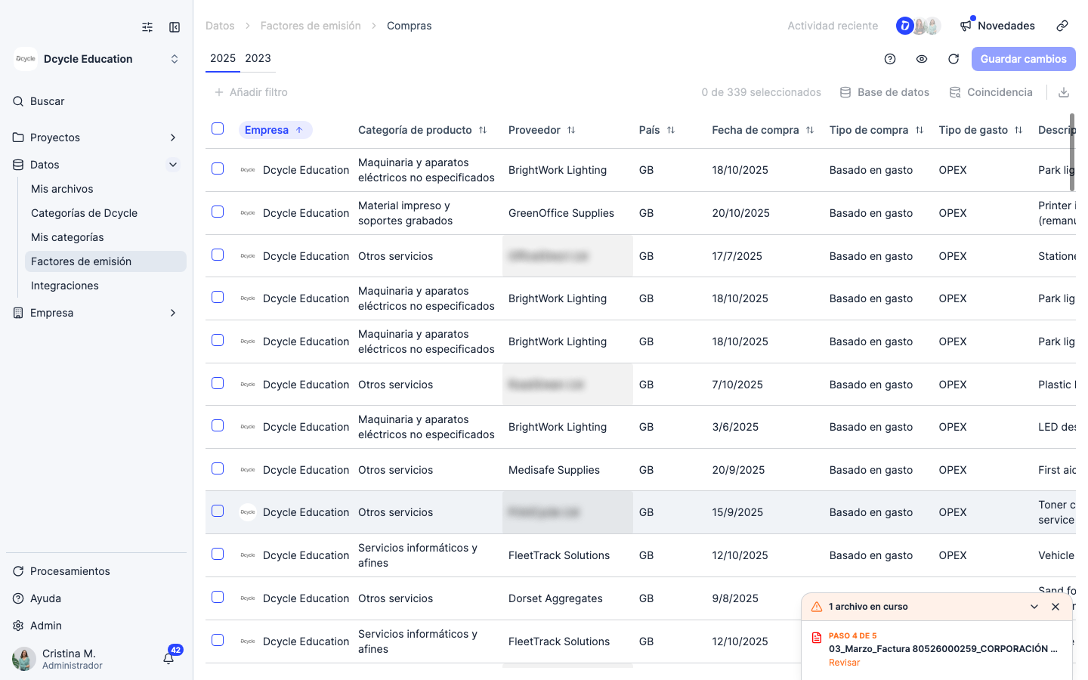This screenshot has width=1088, height=680.
Task: Click the Coincidencia button
Action: (991, 92)
